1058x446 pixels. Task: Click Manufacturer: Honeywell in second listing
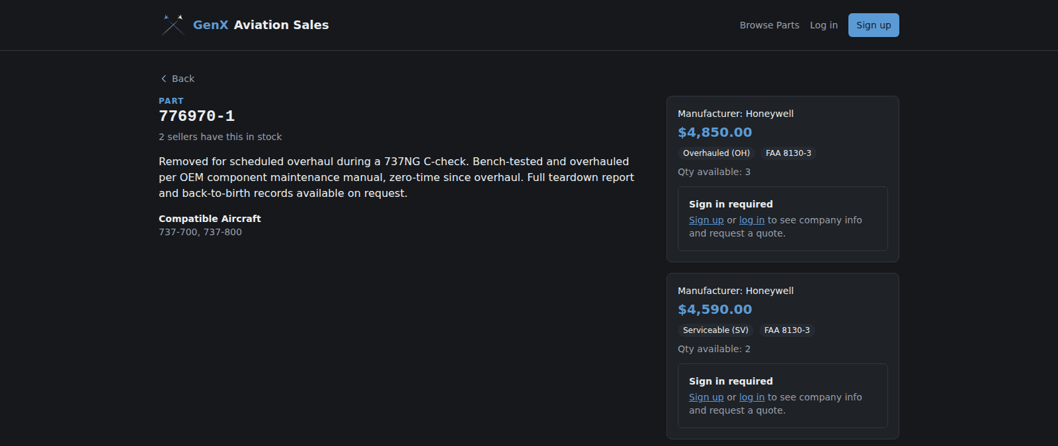coord(735,291)
